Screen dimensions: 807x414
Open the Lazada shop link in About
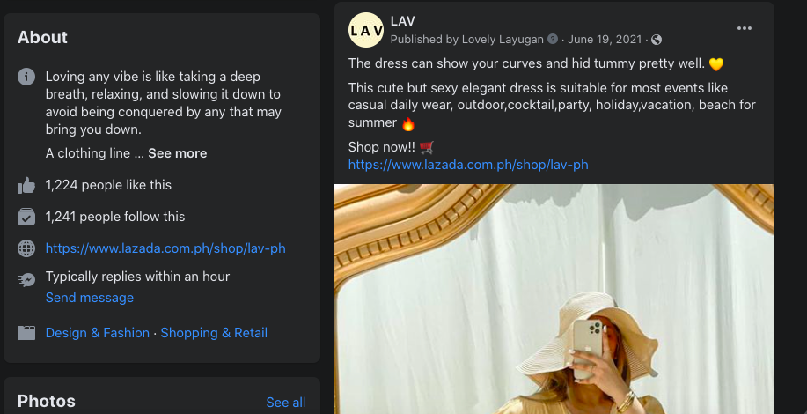165,248
